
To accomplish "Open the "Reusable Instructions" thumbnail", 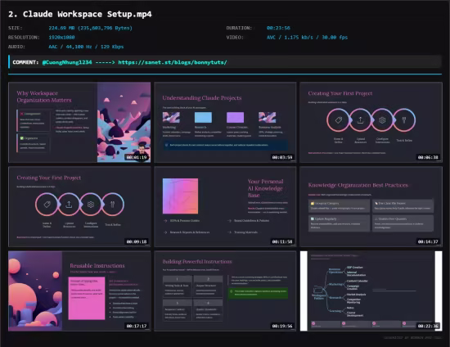I will [x=79, y=291].
